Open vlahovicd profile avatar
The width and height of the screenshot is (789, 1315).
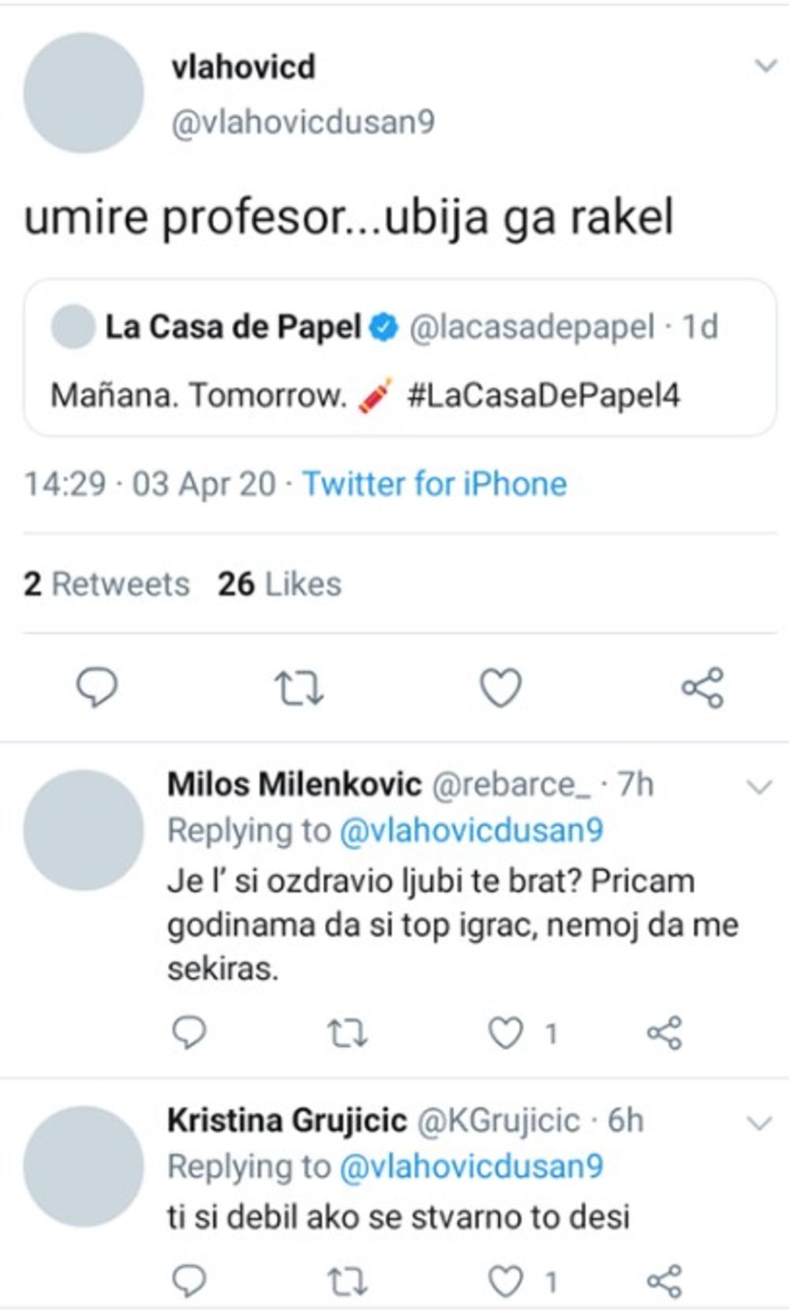pos(84,93)
